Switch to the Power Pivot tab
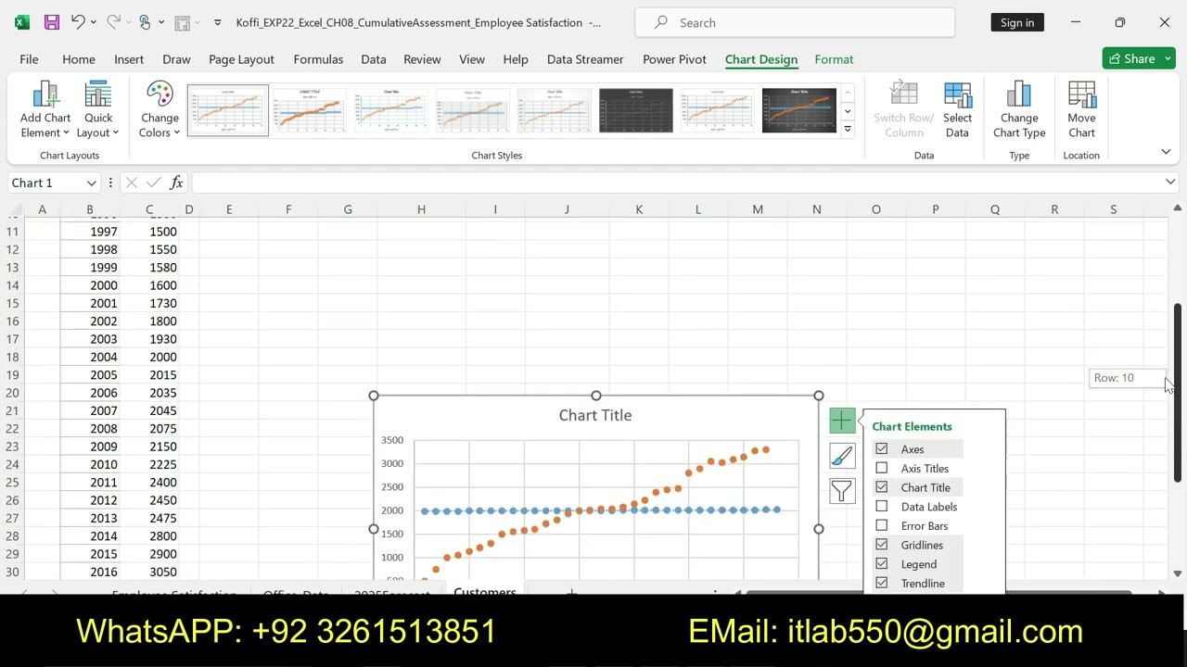Viewport: 1187px width, 667px height. 674,58
